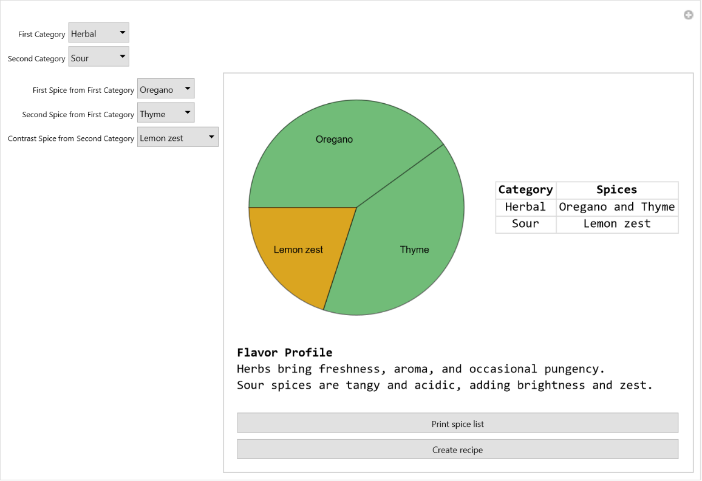Click the First Category label text

coord(41,34)
